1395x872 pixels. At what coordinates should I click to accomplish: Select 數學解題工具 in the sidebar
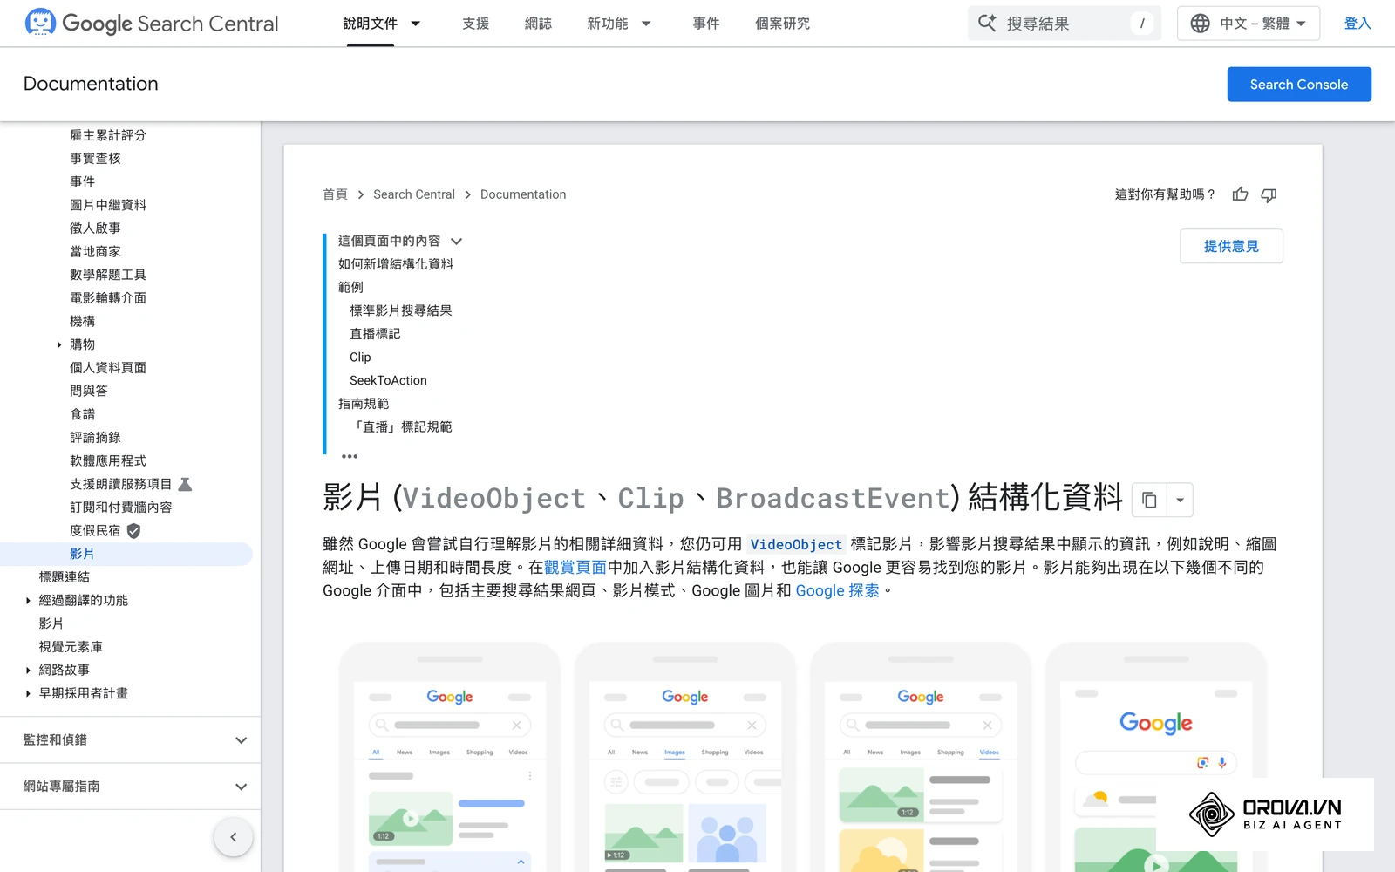108,275
